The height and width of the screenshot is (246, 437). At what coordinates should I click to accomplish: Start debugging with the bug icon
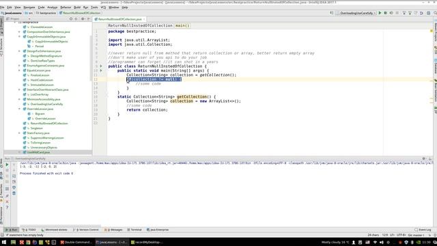pos(386,13)
